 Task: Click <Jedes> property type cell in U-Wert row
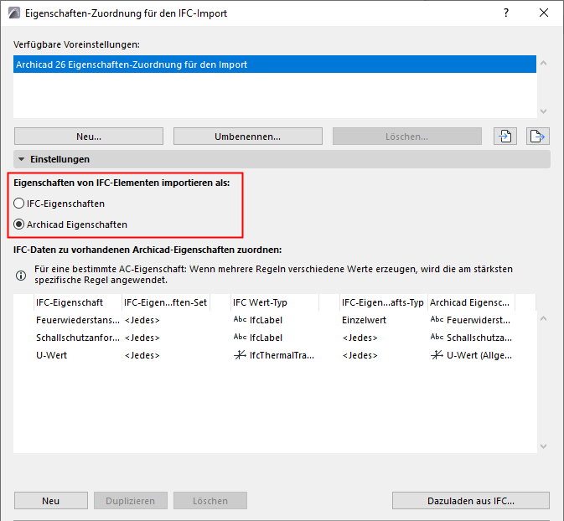(360, 355)
